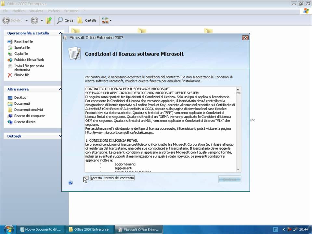Close the Microsoft Office Enterprise 2007 dialog
The width and height of the screenshot is (312, 234).
pos(245,38)
